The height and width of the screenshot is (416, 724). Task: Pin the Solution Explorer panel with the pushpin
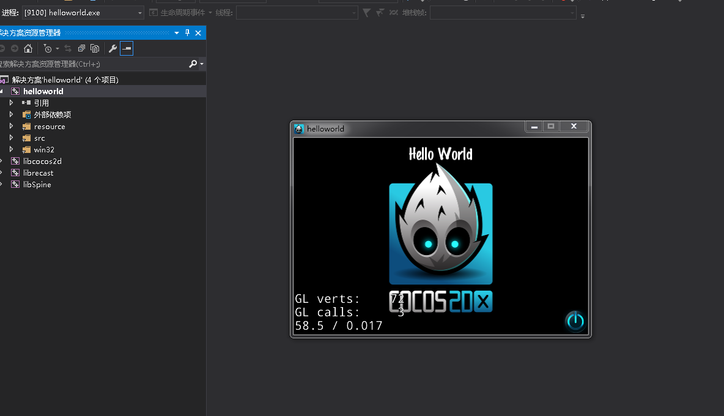[x=188, y=33]
